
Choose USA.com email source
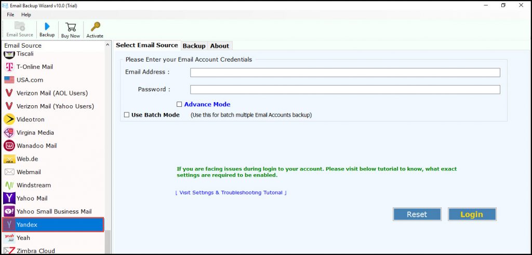30,80
